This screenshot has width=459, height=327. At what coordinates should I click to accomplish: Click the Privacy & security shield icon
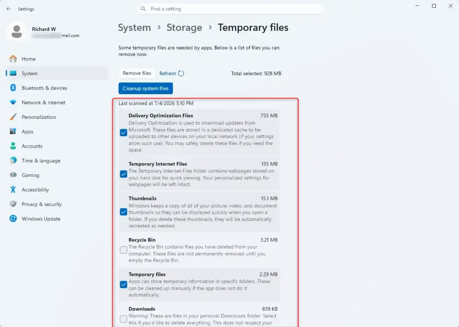(x=13, y=204)
